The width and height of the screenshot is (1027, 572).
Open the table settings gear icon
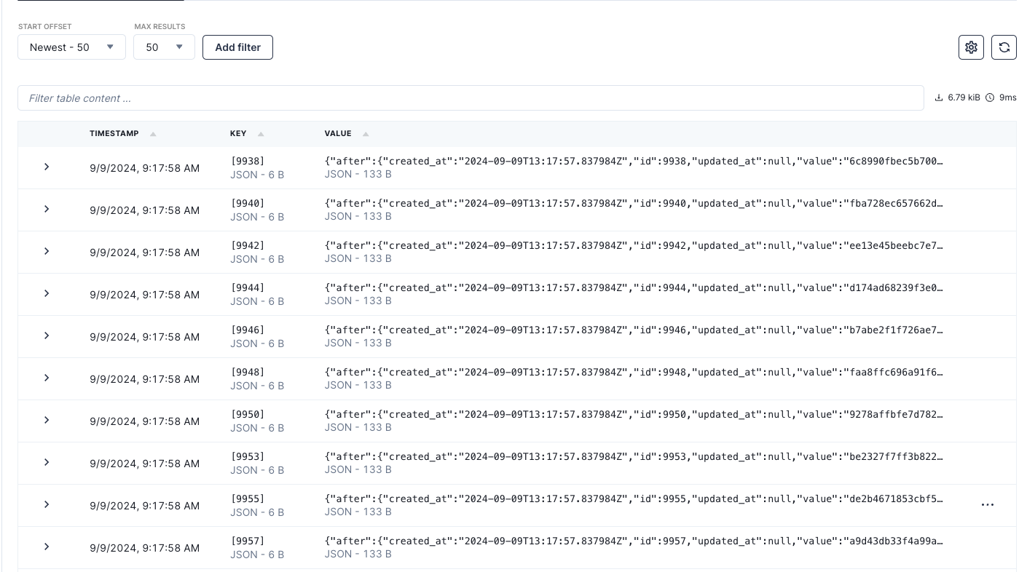(x=971, y=47)
